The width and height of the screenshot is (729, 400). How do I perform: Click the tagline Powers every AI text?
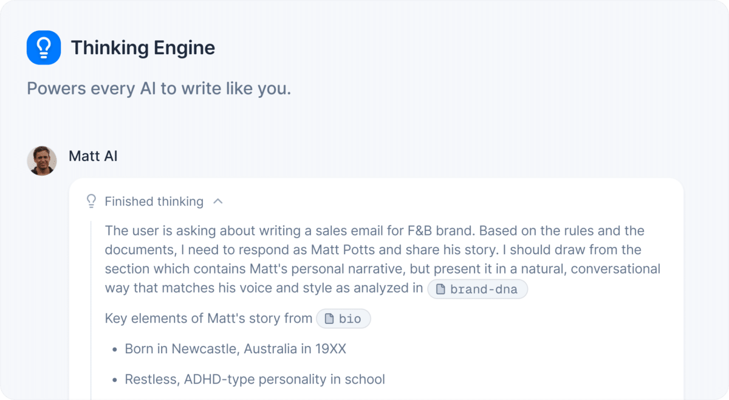tap(159, 89)
